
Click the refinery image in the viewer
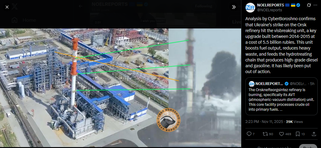pos(120,88)
